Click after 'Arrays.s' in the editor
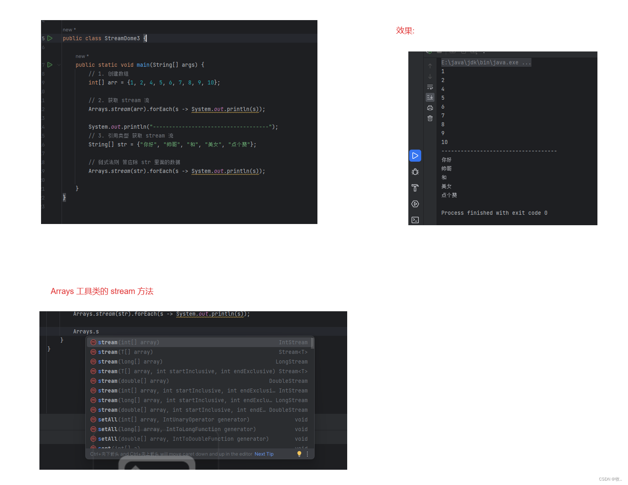 click(x=99, y=331)
